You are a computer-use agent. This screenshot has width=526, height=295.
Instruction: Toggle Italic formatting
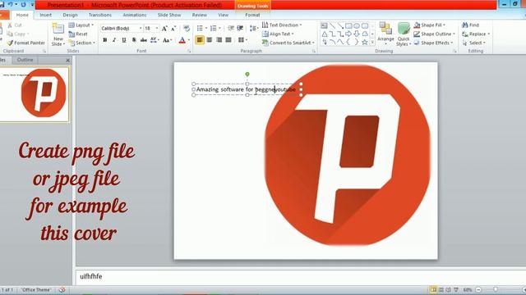click(114, 40)
